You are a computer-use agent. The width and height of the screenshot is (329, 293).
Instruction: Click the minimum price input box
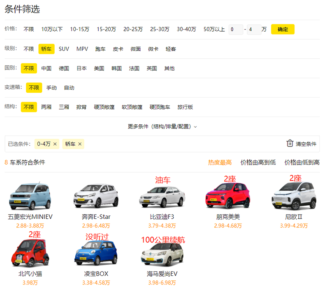236,29
